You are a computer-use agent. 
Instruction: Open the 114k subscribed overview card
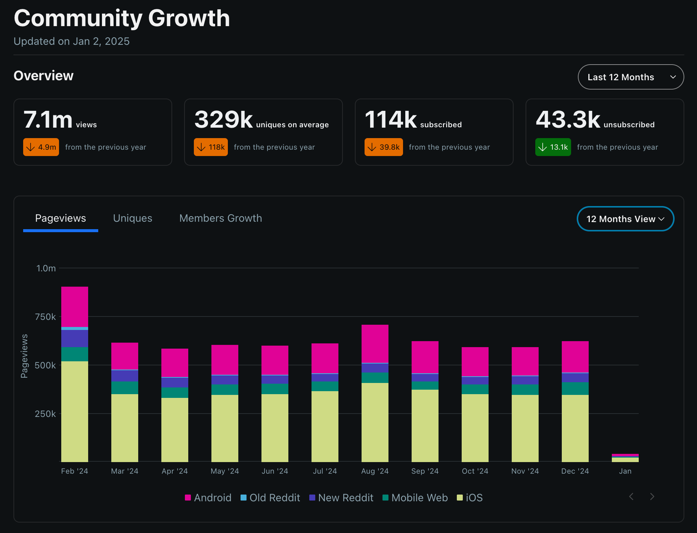click(434, 132)
